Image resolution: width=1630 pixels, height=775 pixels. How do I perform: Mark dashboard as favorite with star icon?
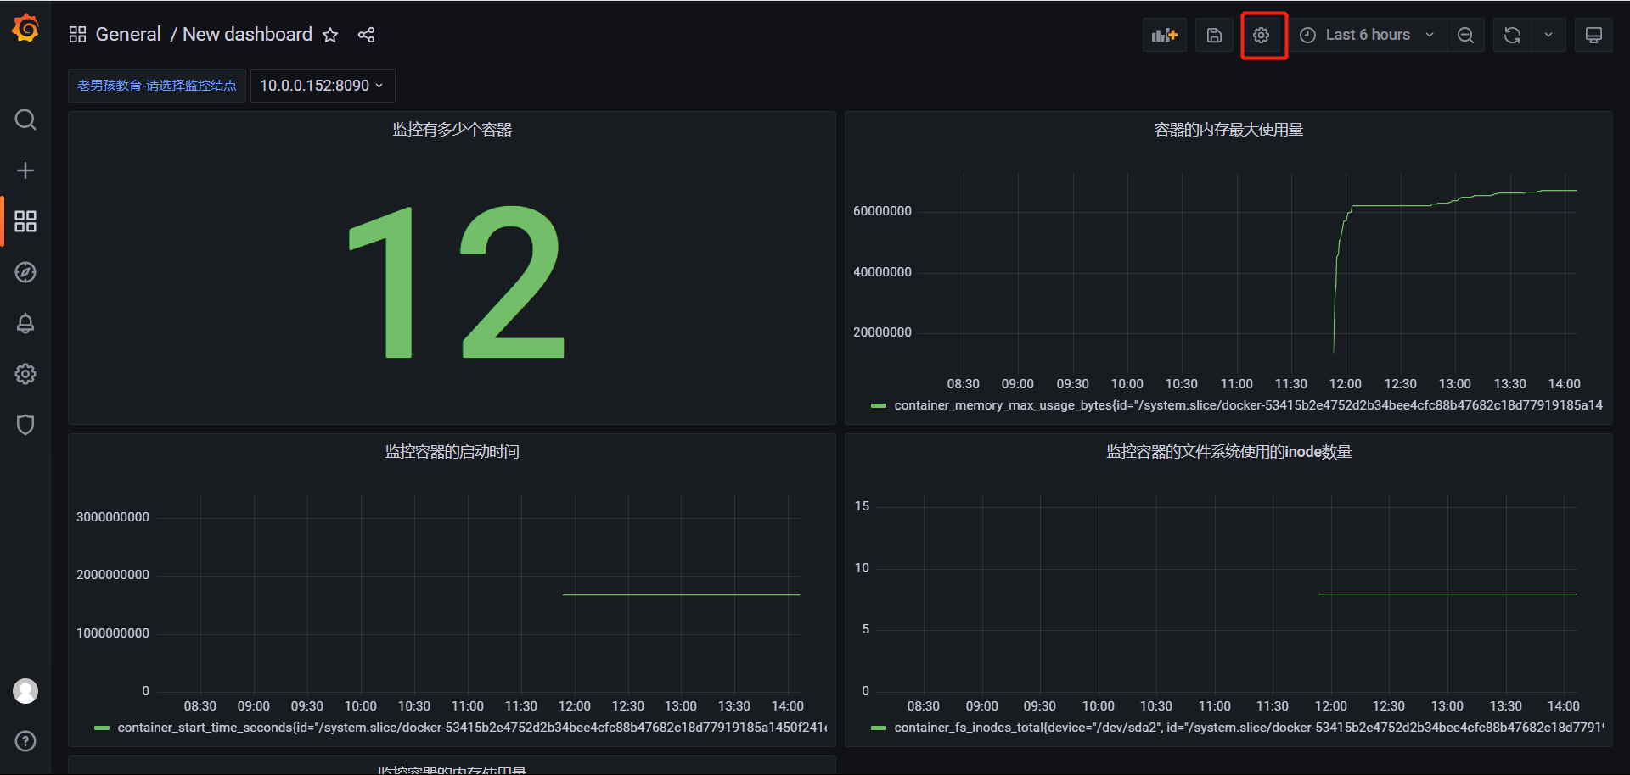click(x=330, y=35)
